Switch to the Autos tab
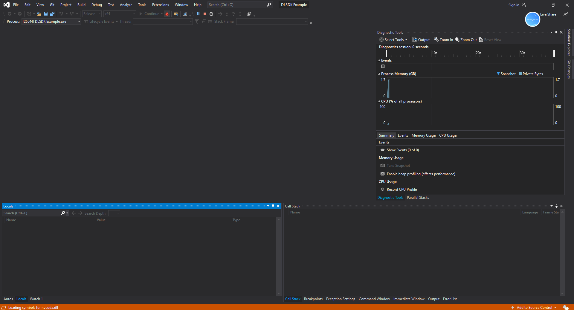 click(x=8, y=299)
